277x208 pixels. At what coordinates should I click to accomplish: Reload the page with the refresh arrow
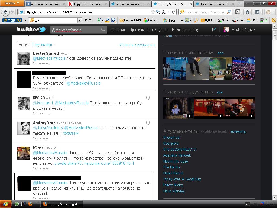[x=174, y=12]
